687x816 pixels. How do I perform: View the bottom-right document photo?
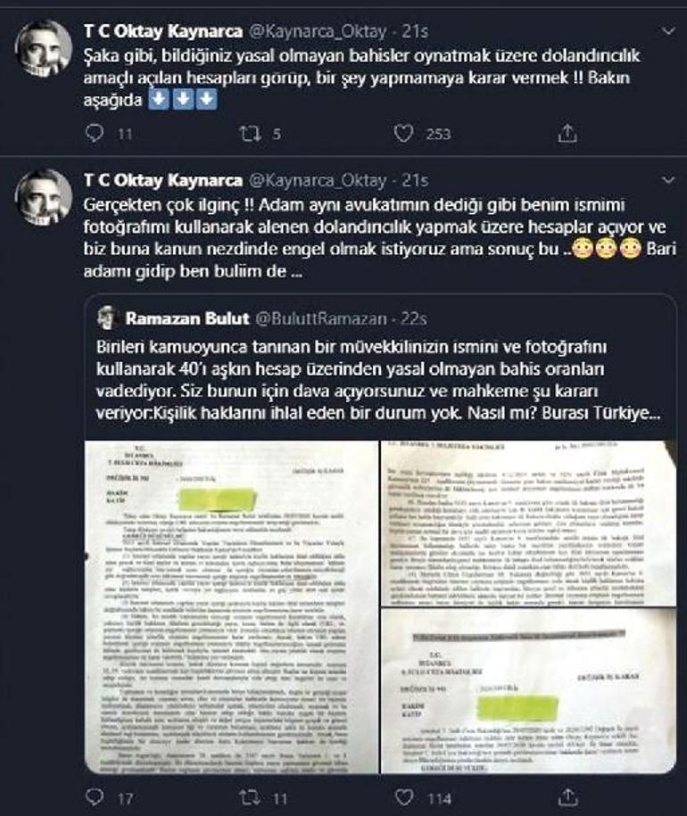[x=529, y=691]
